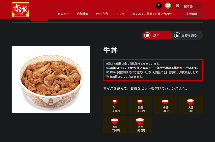Switch to 店内 dine-in pricing
This screenshot has width=215, height=142.
tap(157, 35)
